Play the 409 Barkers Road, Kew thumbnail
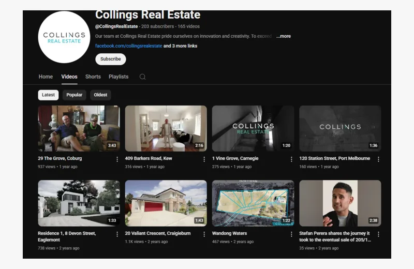This screenshot has height=269, width=414. pos(166,129)
